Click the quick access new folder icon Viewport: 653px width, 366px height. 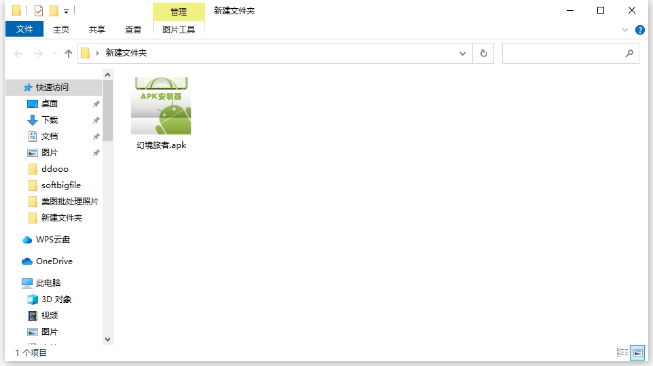(x=54, y=10)
